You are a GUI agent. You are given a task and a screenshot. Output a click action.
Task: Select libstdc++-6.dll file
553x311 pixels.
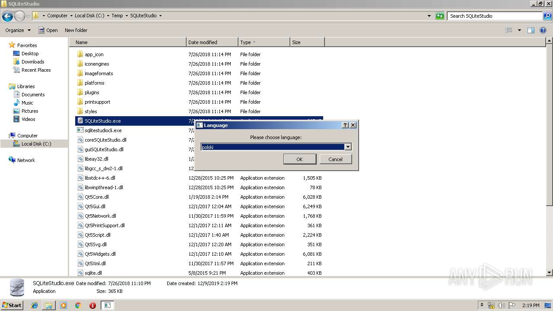[x=100, y=178]
